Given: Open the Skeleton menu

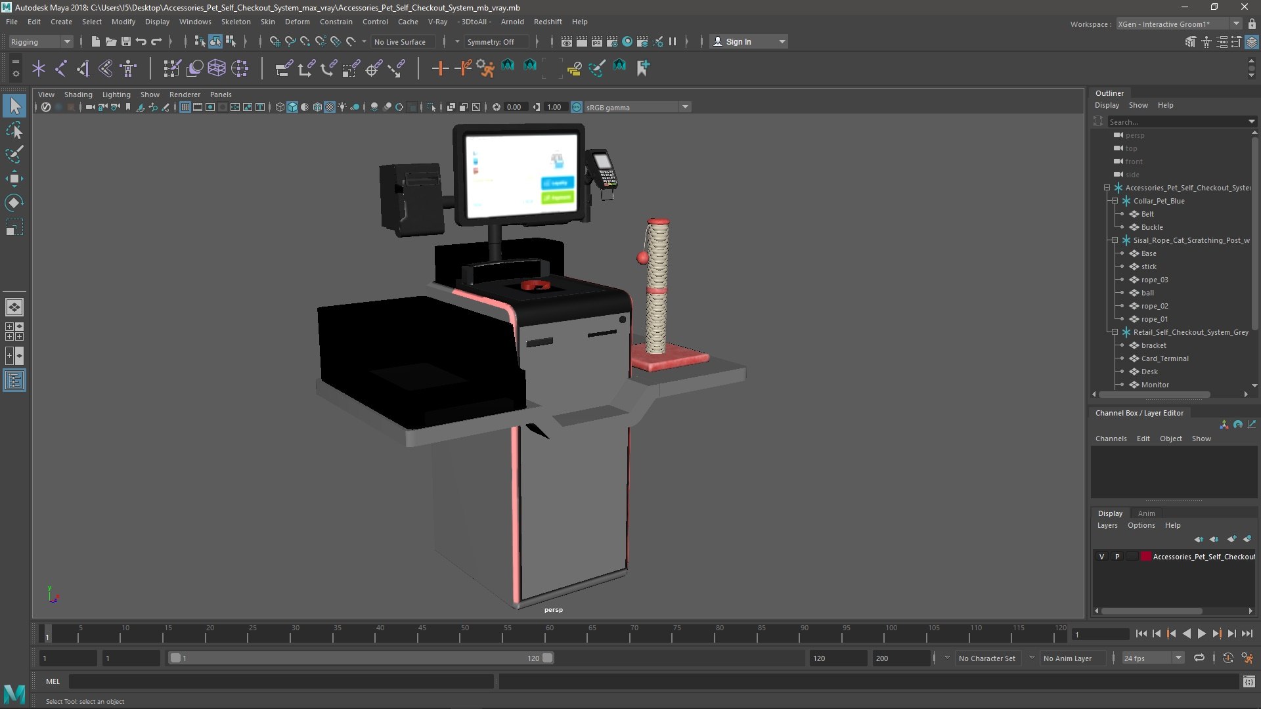Looking at the screenshot, I should (235, 22).
